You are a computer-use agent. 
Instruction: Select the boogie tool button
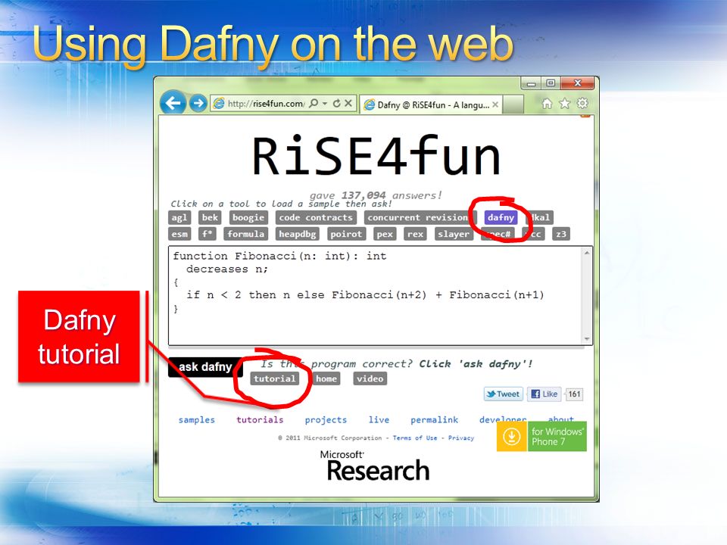(248, 217)
